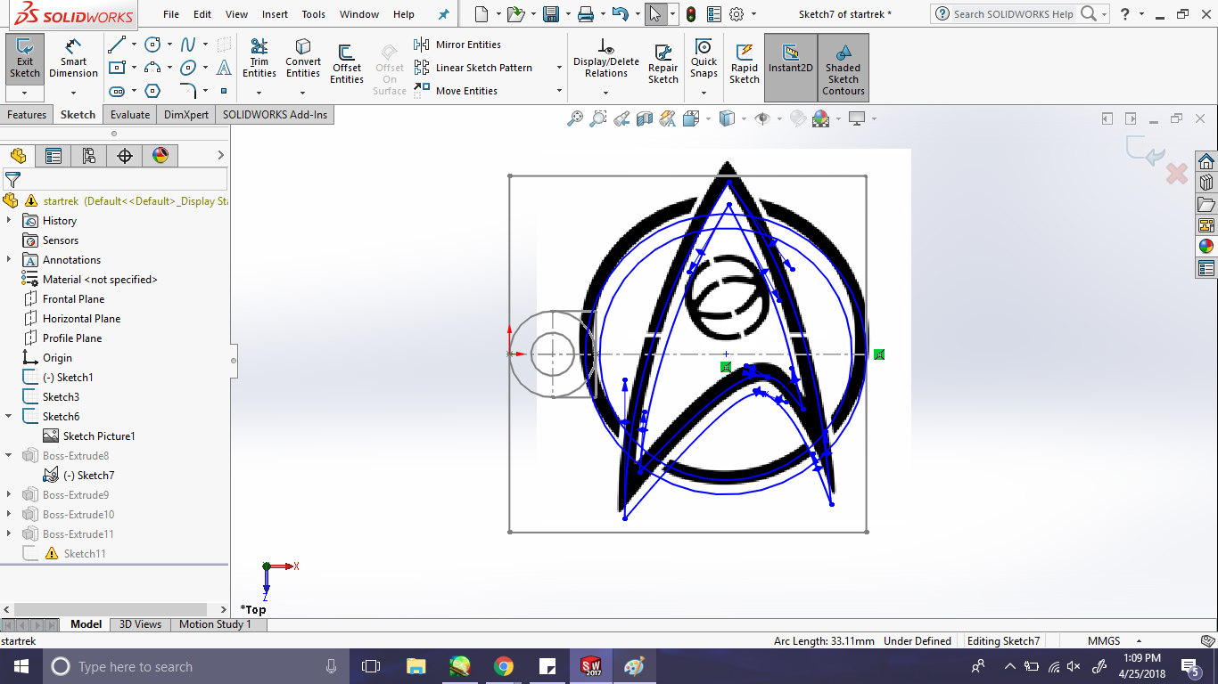The width and height of the screenshot is (1218, 684).
Task: Switch to the Evaluate tab
Action: point(130,114)
